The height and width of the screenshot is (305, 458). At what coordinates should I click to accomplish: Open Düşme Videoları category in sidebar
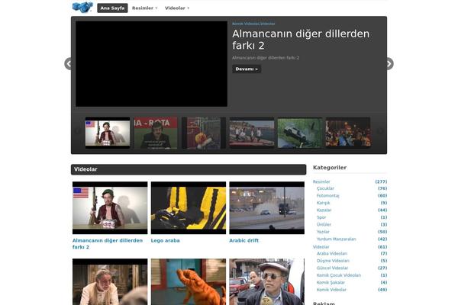[x=333, y=261]
